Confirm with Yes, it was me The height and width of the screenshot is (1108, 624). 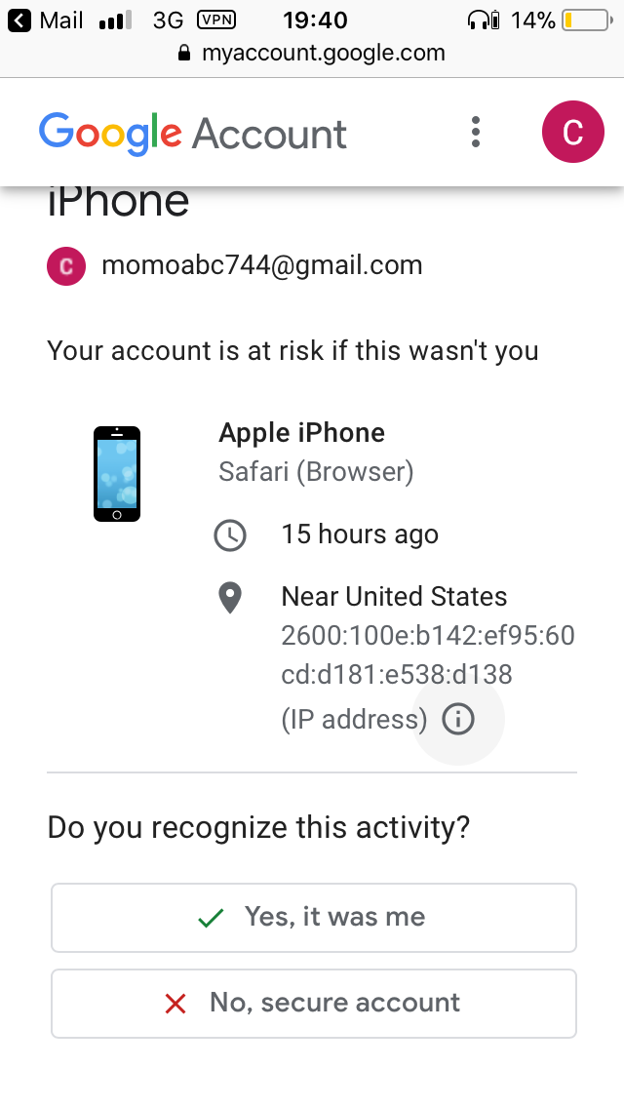(x=314, y=918)
